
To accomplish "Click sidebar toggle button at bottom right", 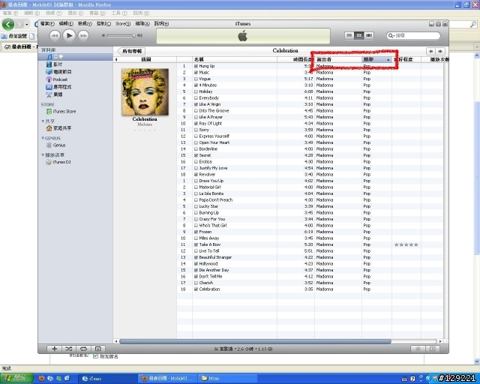I will [x=433, y=349].
